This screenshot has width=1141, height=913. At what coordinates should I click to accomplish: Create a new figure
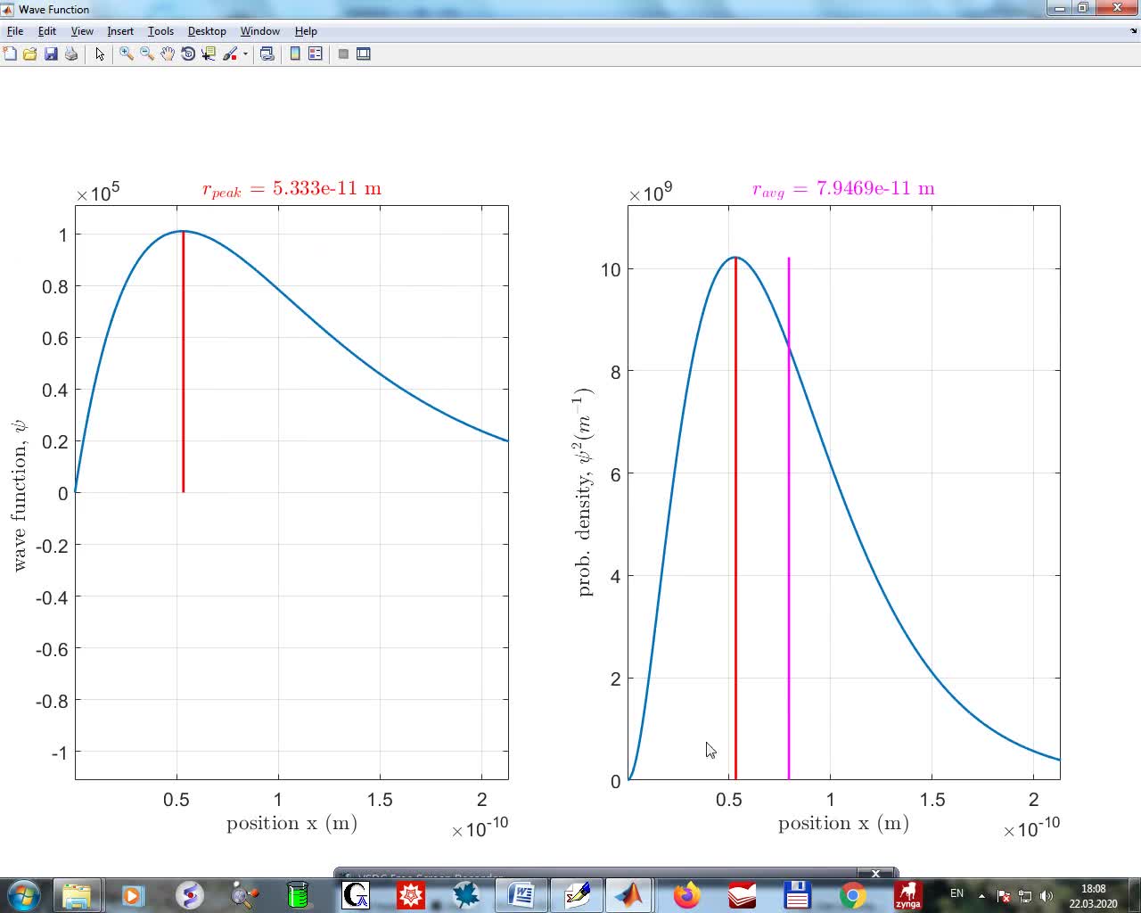(x=10, y=53)
